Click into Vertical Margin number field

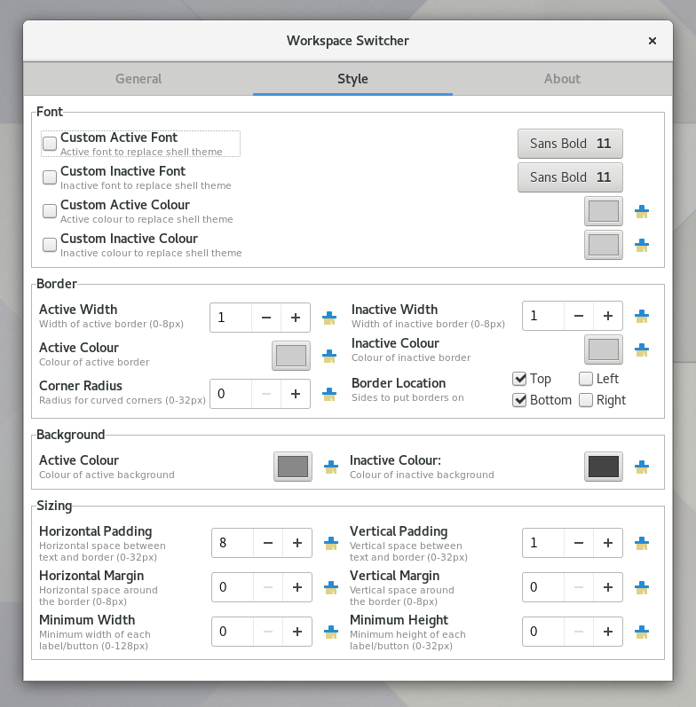(543, 587)
